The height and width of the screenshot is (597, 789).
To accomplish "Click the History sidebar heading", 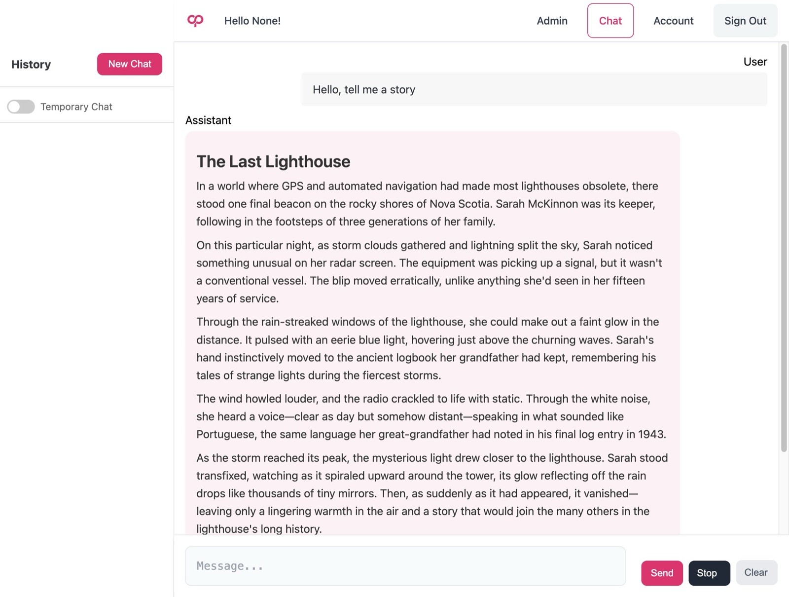I will coord(31,64).
